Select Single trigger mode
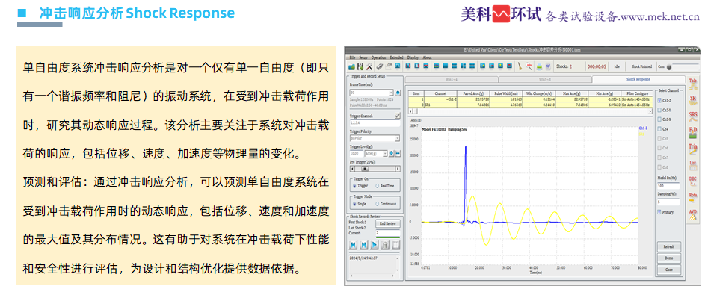Viewport: 702px width, 286px height. (x=354, y=204)
